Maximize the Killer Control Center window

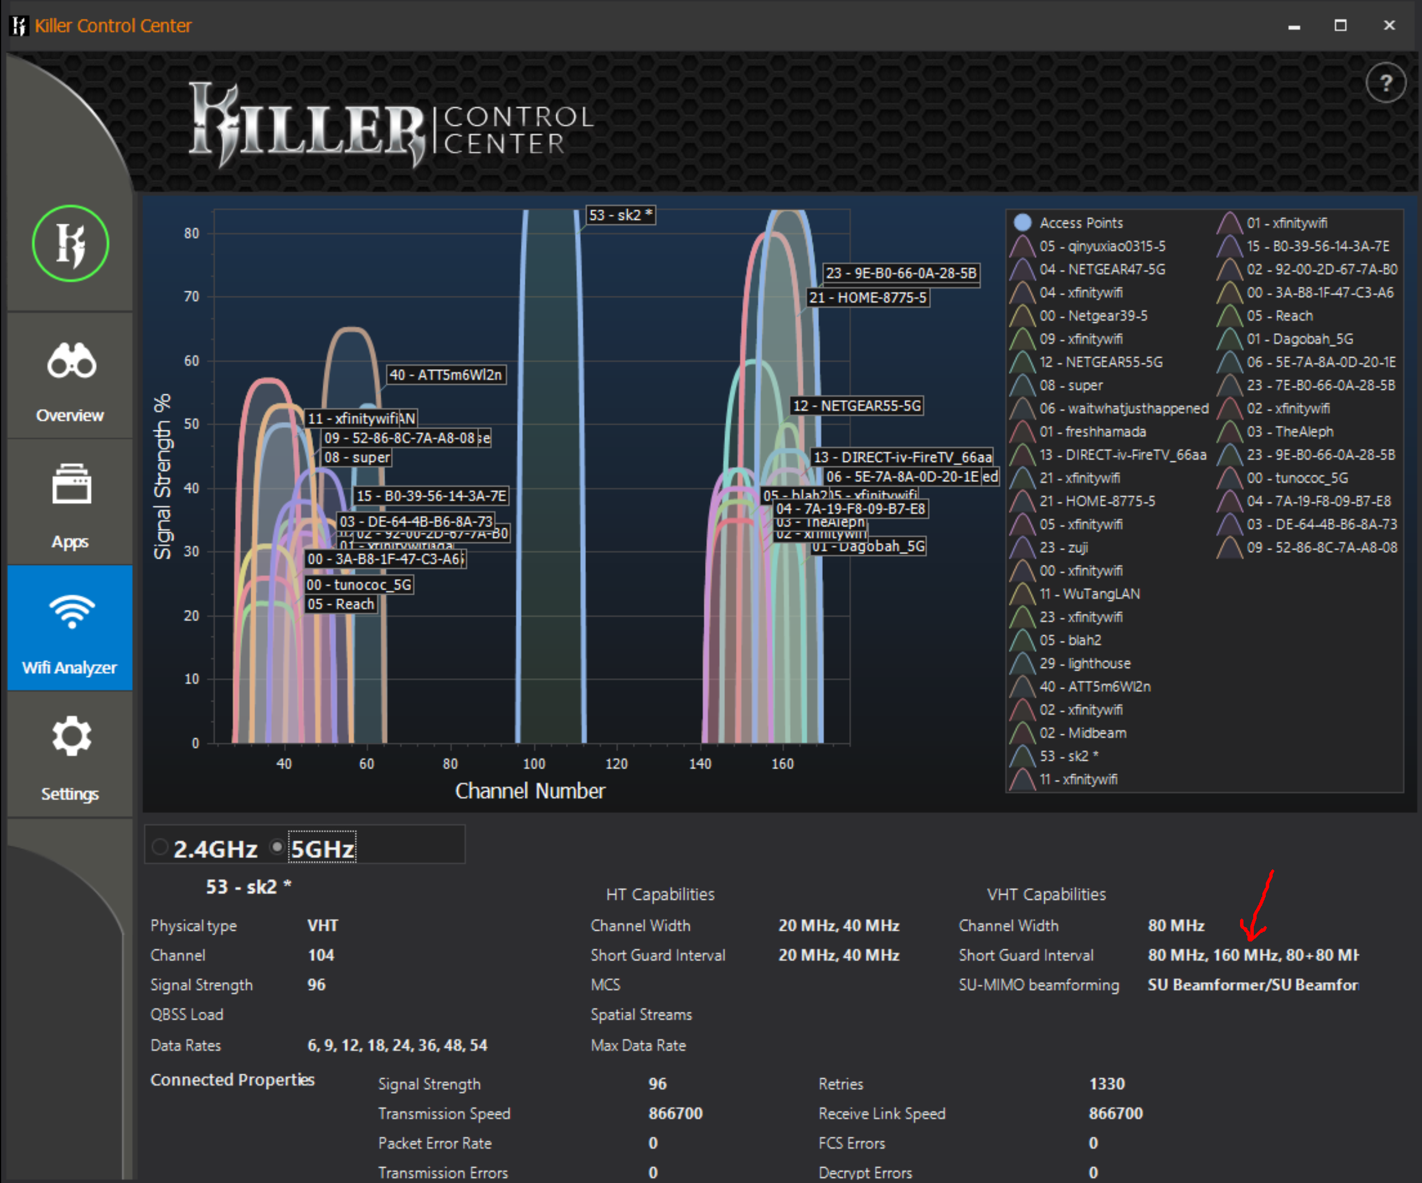[x=1340, y=26]
